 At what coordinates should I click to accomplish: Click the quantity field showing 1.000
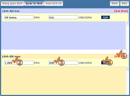tap(19, 63)
